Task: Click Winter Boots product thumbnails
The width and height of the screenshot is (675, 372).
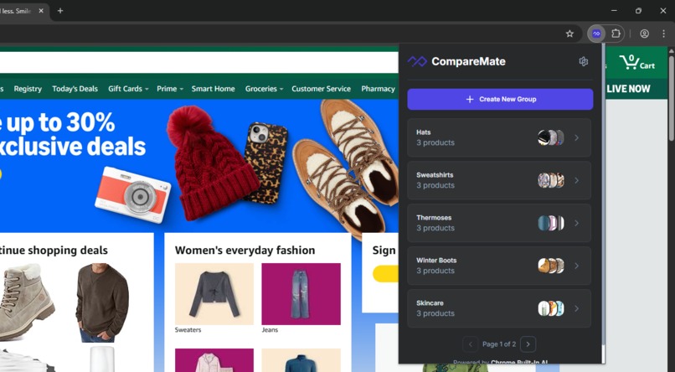Action: coord(551,266)
